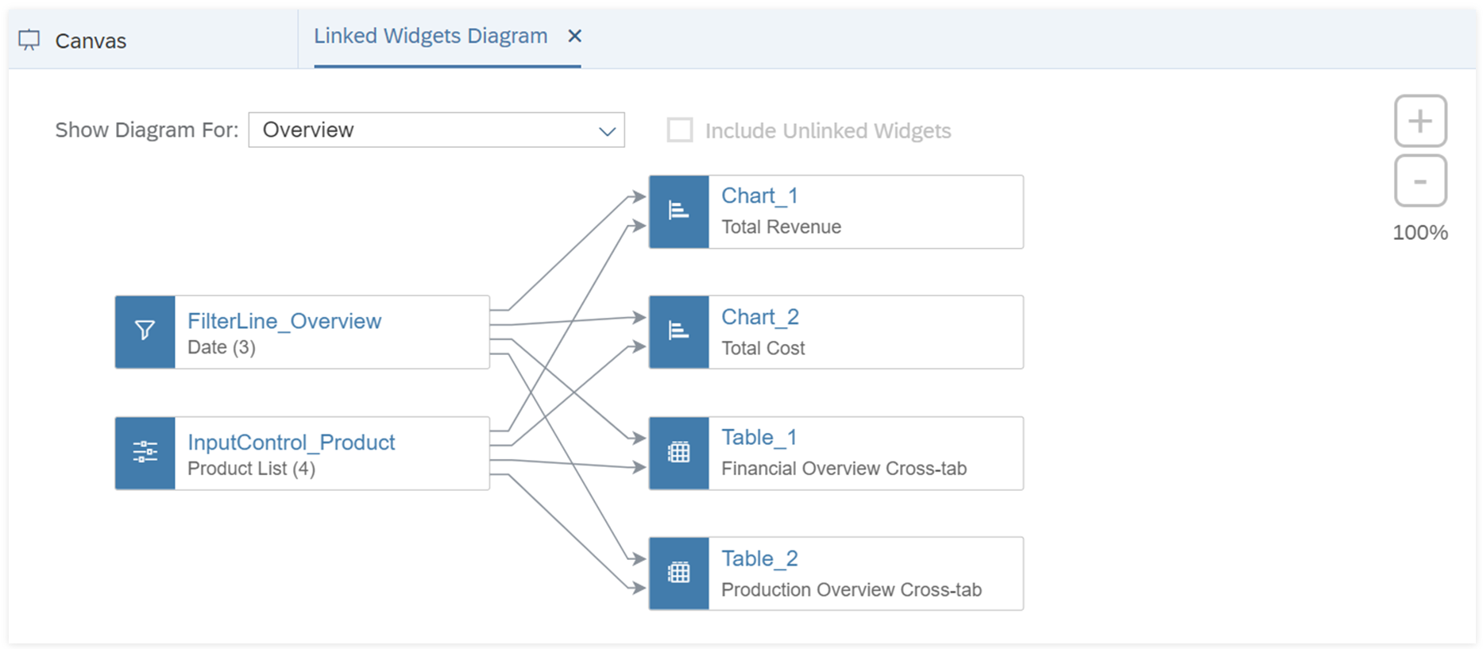The height and width of the screenshot is (649, 1483).
Task: Click the InputControl_Product sliders icon
Action: (x=145, y=452)
